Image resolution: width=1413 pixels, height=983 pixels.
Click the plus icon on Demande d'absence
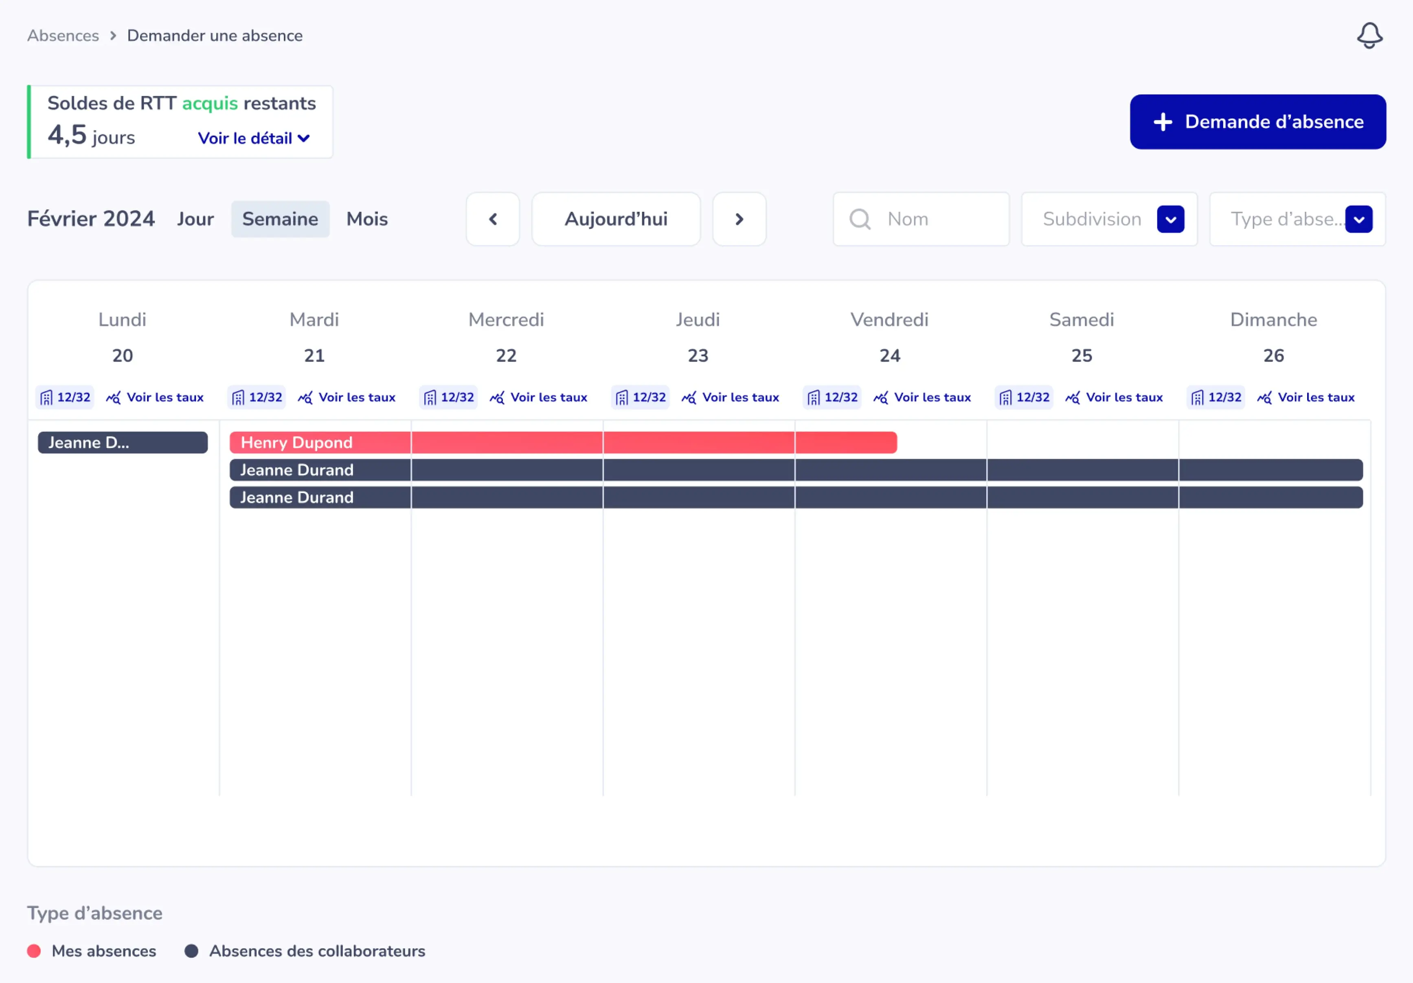click(1163, 122)
